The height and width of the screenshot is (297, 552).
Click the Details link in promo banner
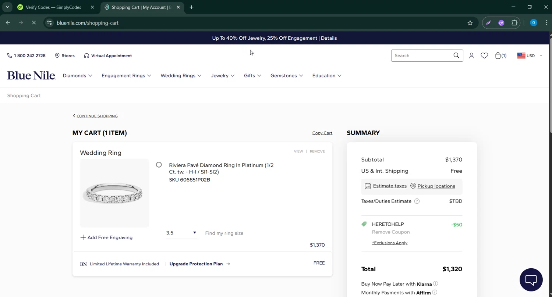pos(329,38)
